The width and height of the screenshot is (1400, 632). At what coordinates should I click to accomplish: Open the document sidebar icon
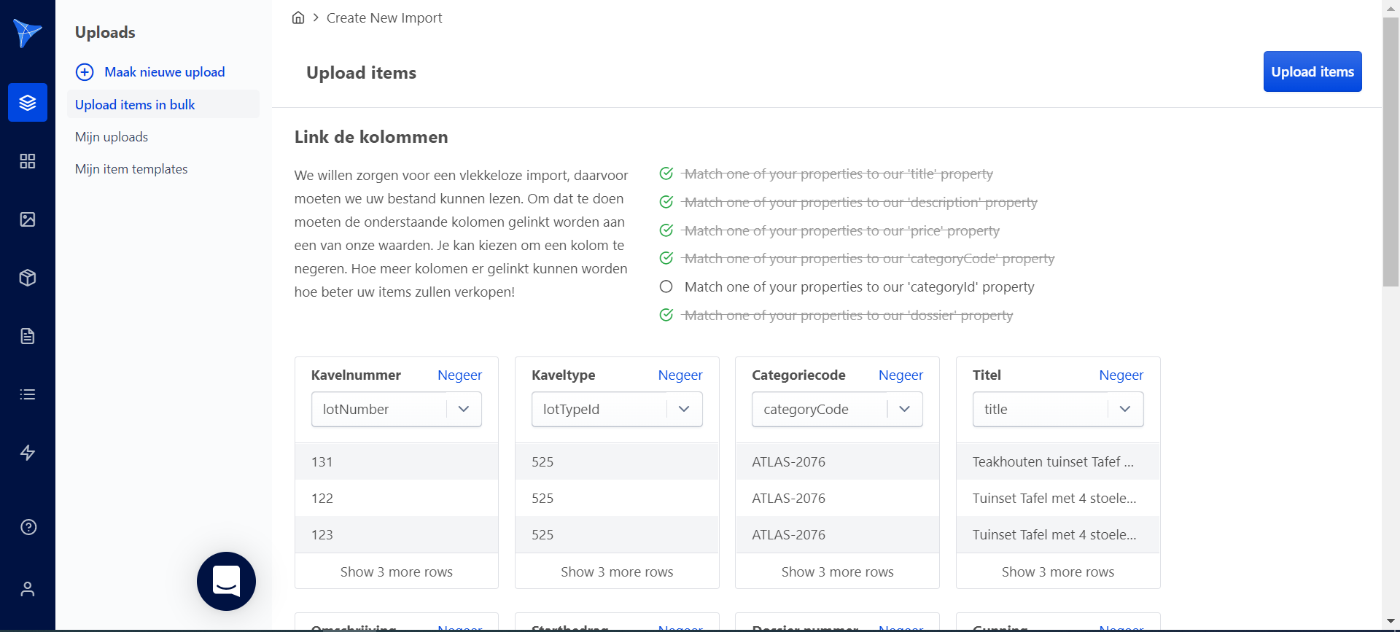coord(28,336)
